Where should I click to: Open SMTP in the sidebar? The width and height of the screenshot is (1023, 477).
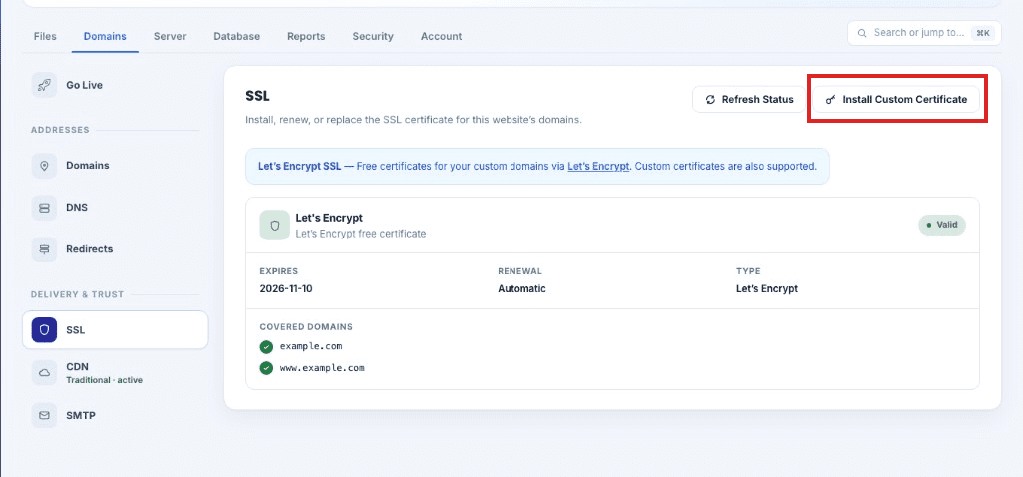115,415
